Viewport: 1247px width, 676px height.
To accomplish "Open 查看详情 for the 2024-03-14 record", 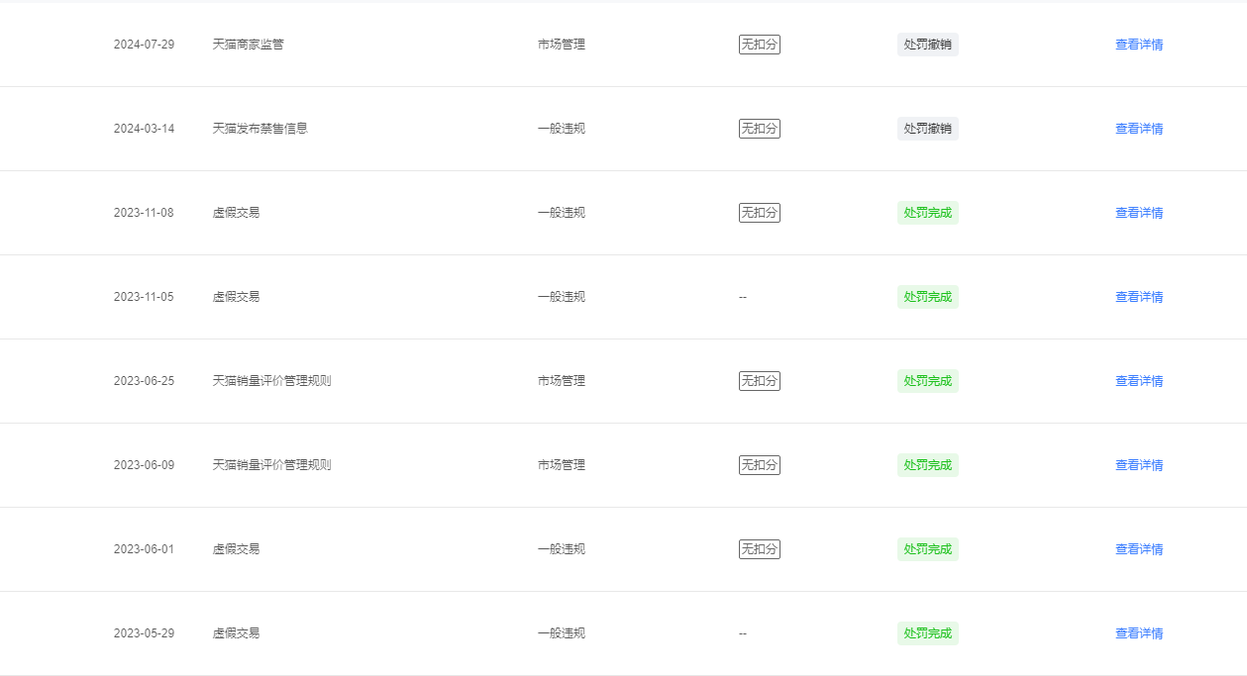I will 1139,129.
